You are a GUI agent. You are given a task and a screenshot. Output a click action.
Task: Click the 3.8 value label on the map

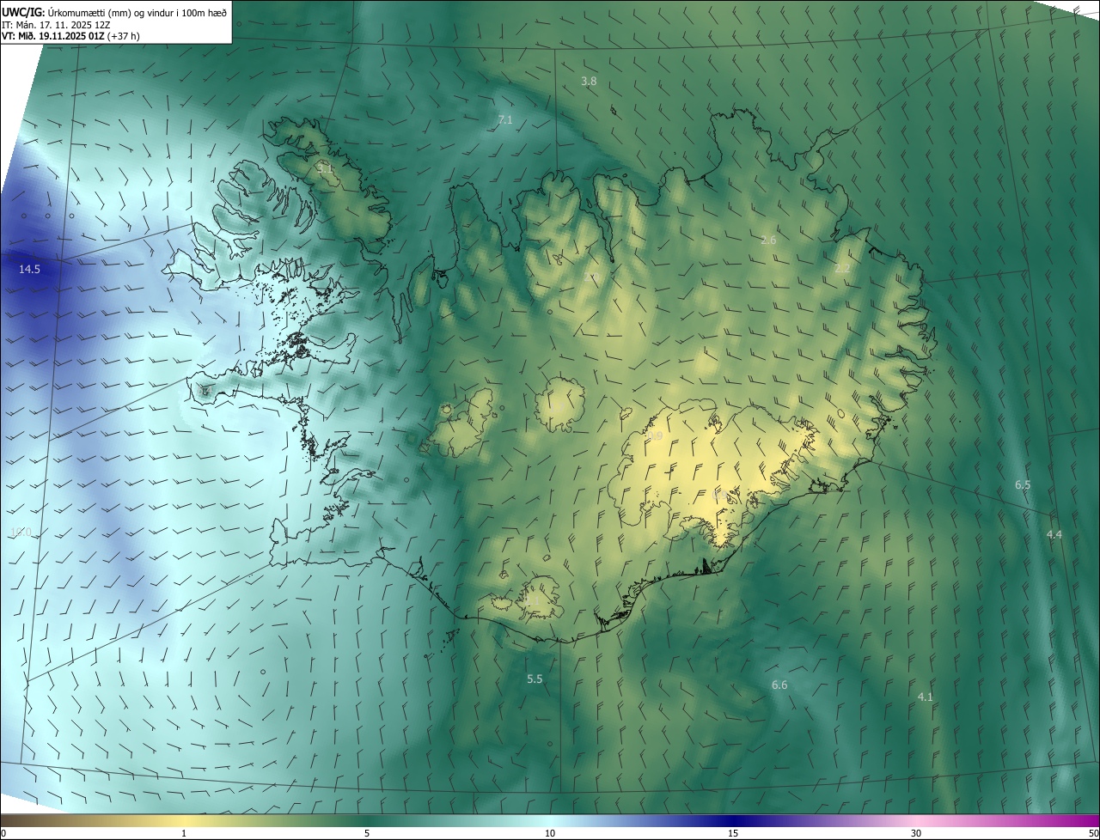(589, 82)
